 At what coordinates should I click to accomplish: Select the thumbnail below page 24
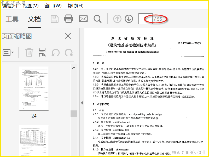[x=34, y=141]
